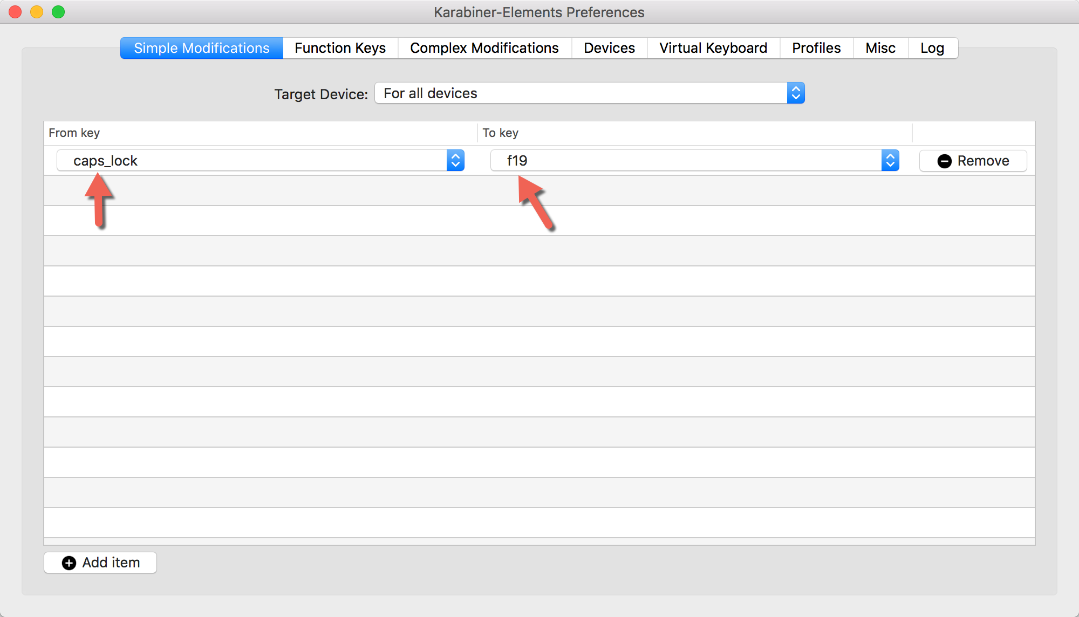The height and width of the screenshot is (617, 1079).
Task: Click the stepper down arrow on To key
Action: point(890,164)
